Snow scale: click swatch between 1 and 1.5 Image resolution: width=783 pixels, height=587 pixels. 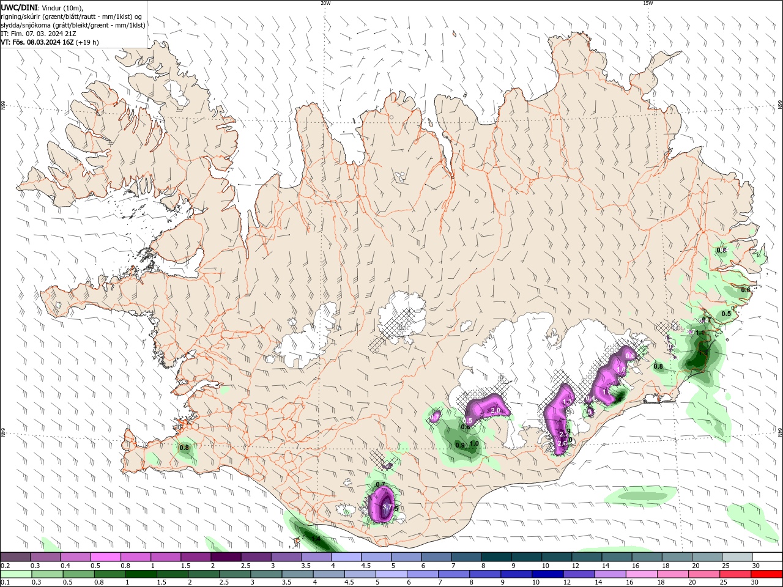coord(166,556)
